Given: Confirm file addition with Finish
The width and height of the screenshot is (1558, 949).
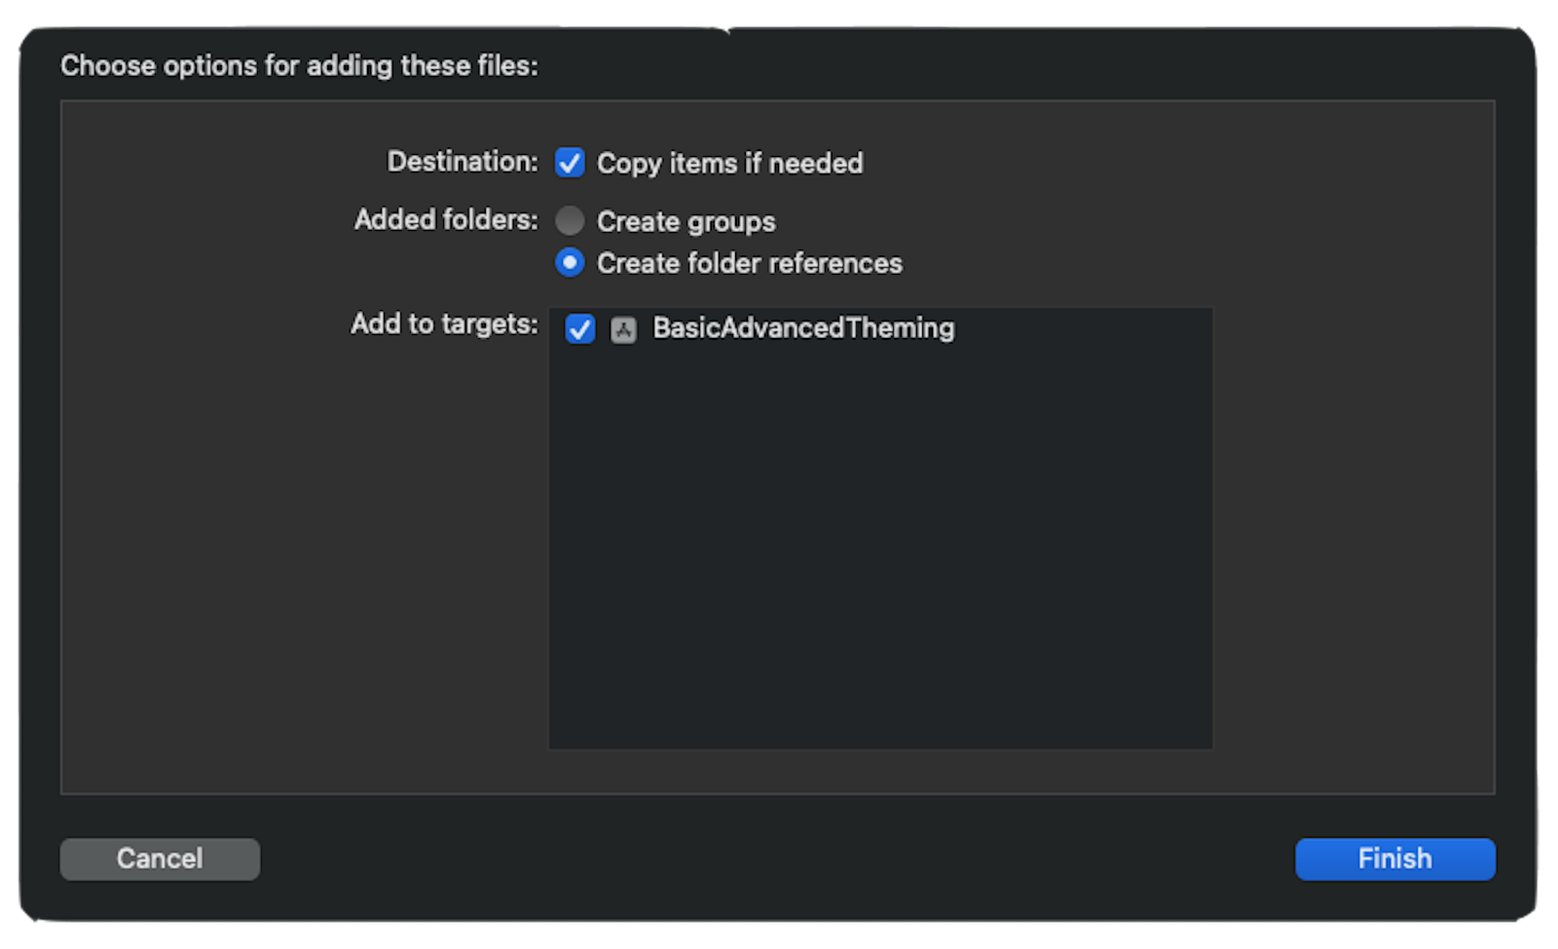Looking at the screenshot, I should point(1394,858).
